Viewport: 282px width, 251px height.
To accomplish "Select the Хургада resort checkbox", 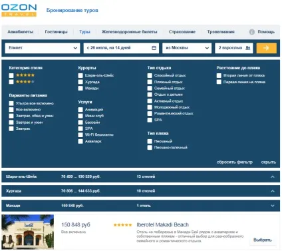I will [x=80, y=82].
